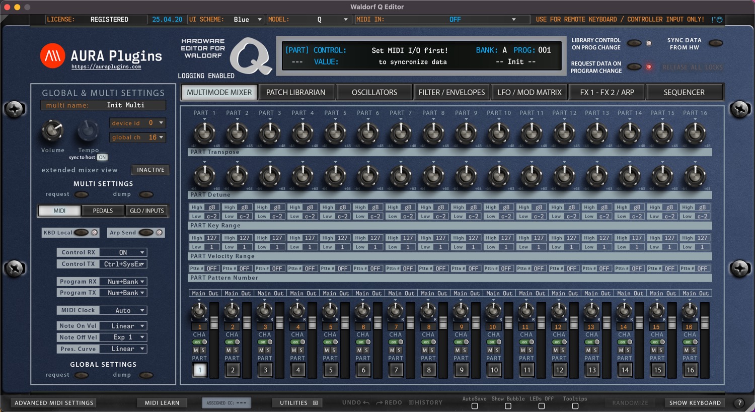Click the Part 9 volume fader
755x412 pixels.
click(476, 322)
